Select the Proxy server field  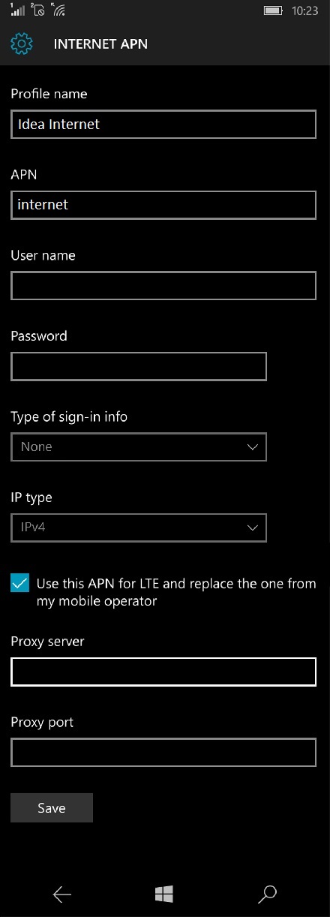(x=163, y=672)
